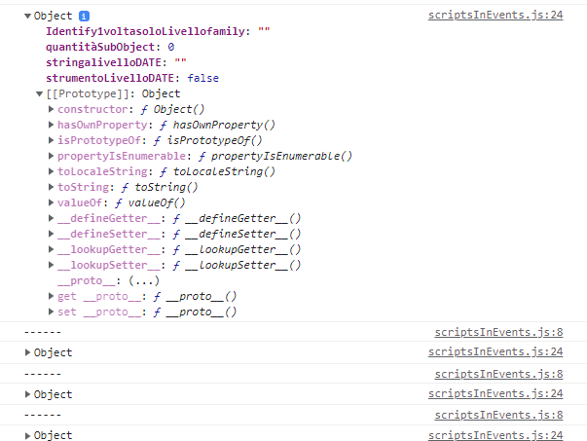Expand the constructor property
The height and width of the screenshot is (441, 587).
tap(51, 109)
